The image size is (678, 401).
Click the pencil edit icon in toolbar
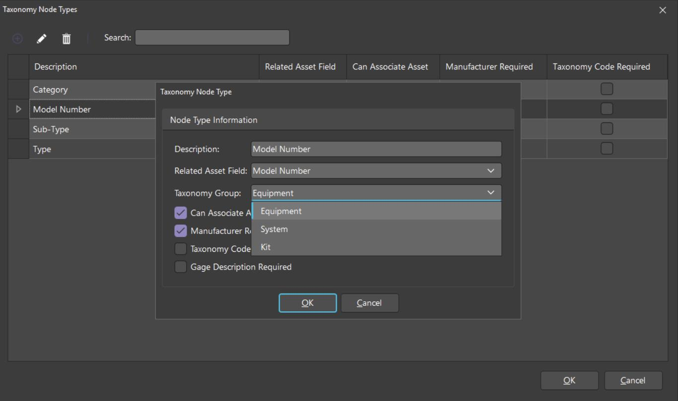tap(42, 38)
